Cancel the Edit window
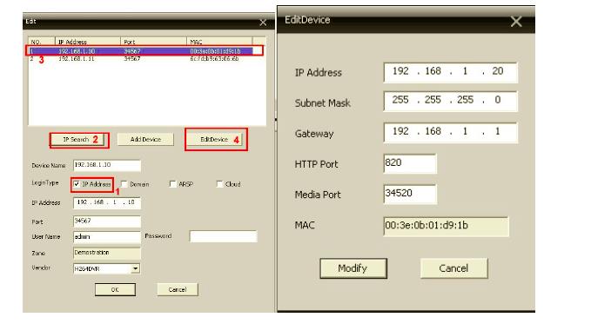Screen dimensions: 591x324 click(x=178, y=290)
